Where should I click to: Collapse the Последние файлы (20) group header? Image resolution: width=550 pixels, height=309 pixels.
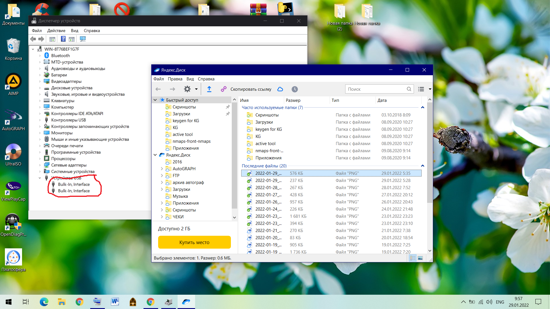[422, 166]
